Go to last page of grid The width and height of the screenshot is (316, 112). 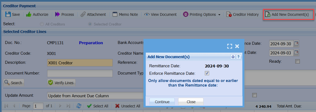68,106
